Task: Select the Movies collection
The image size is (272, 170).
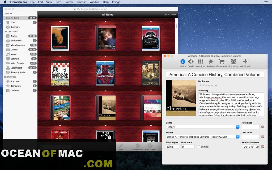Action: click(20, 50)
